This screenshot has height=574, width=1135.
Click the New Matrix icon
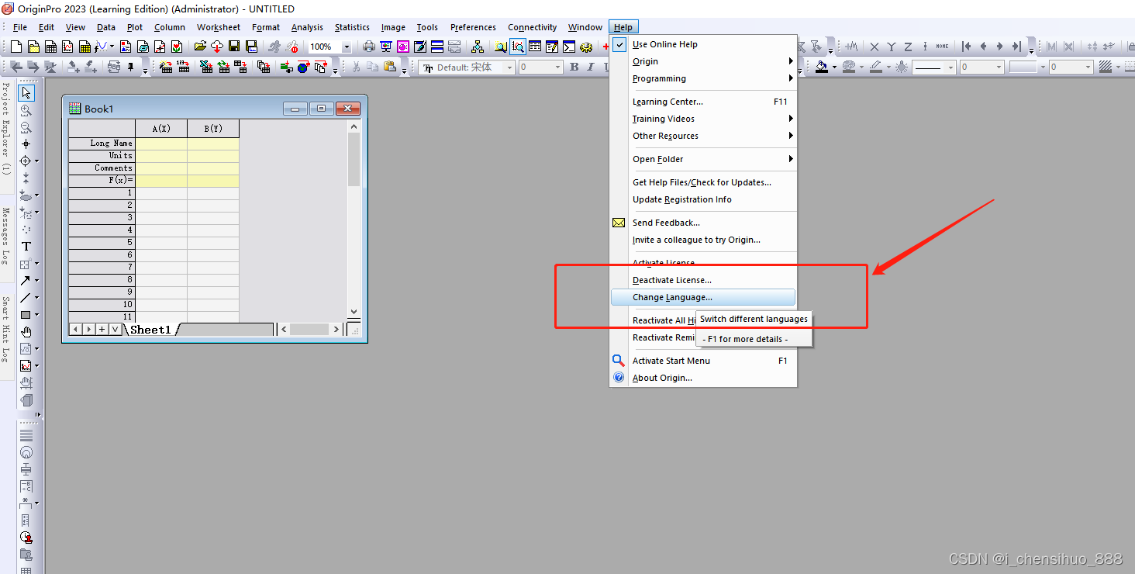(x=85, y=47)
